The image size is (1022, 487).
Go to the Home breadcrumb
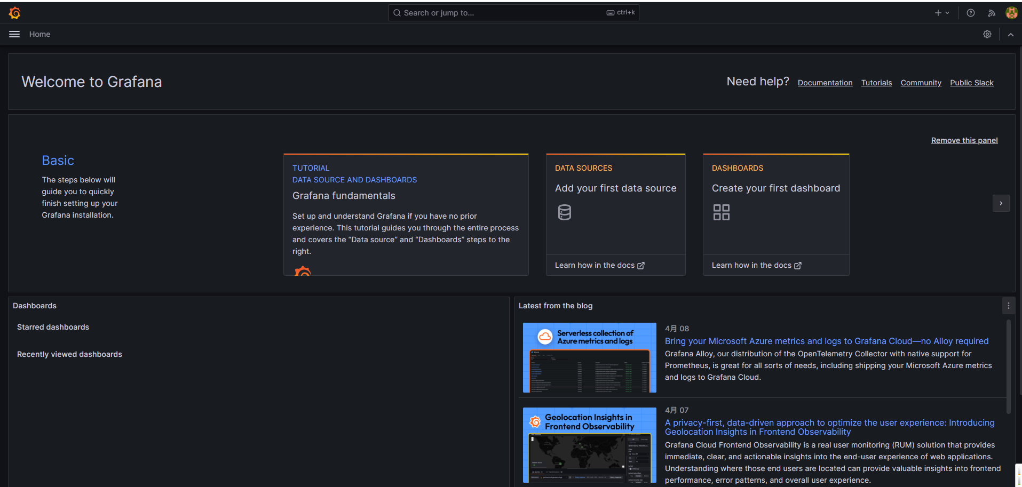39,34
